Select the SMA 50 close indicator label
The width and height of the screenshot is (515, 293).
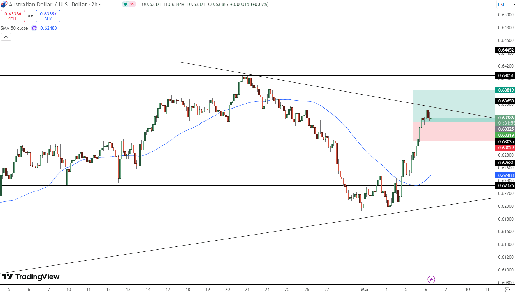(x=14, y=28)
